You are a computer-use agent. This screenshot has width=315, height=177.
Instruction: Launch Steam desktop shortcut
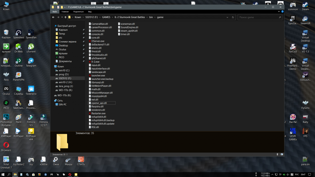pyautogui.click(x=305, y=6)
